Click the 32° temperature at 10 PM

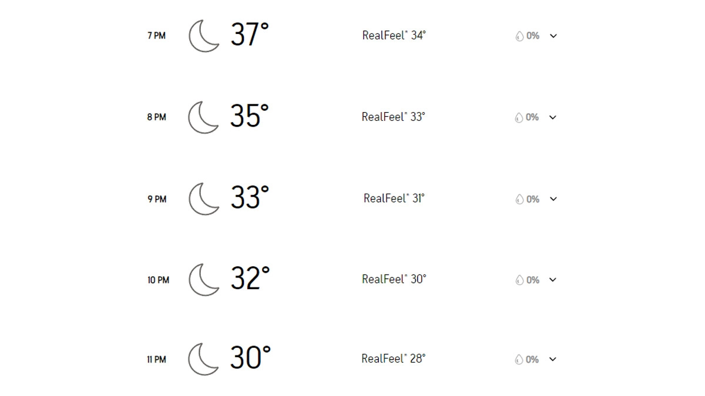pyautogui.click(x=250, y=279)
